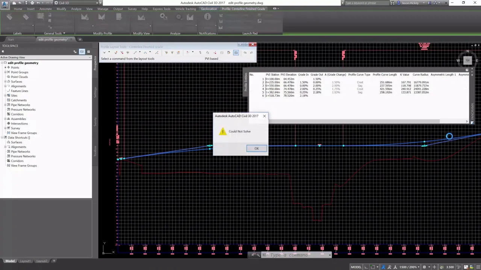Viewport: 481px width, 270px height.
Task: Switch to the Settings vertical tab in Toolspace
Action: click(95, 93)
